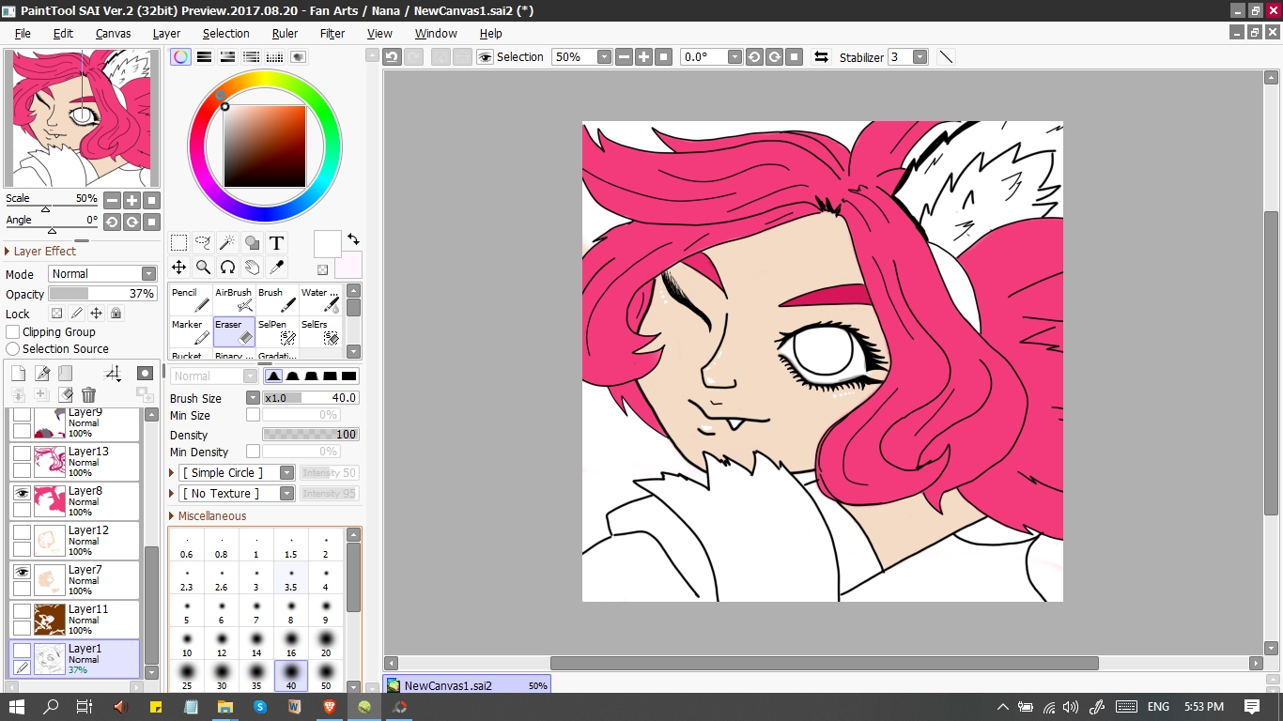Show Layer12 via its visibility box
The image size is (1283, 721).
tap(22, 531)
